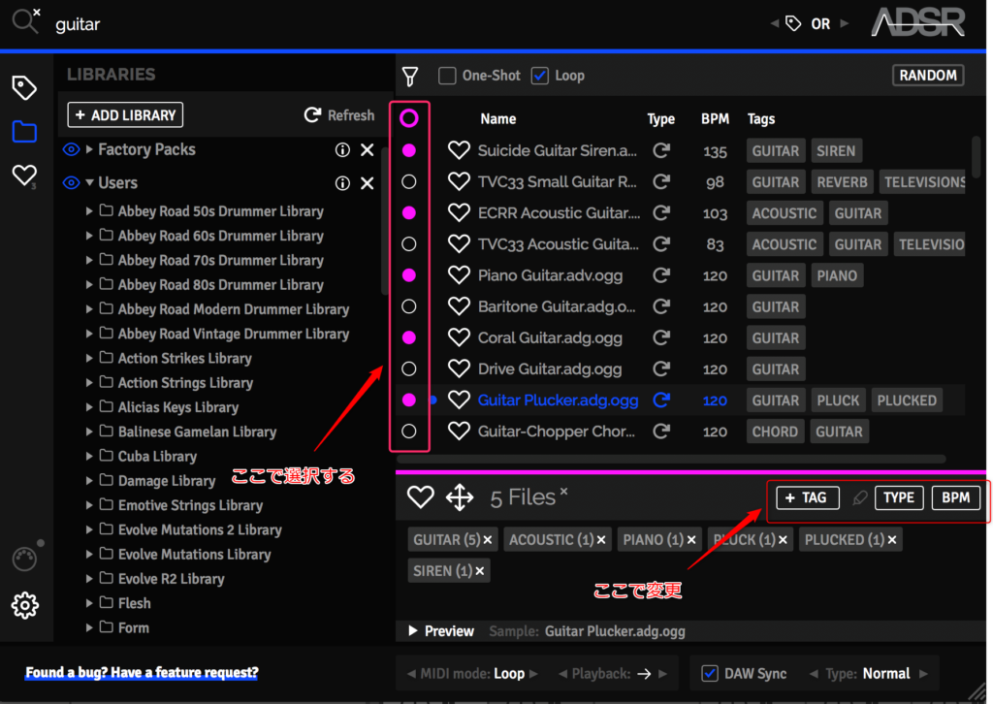The image size is (993, 704).
Task: Remove the ACOUSTIC (1) tag chip
Action: point(601,540)
